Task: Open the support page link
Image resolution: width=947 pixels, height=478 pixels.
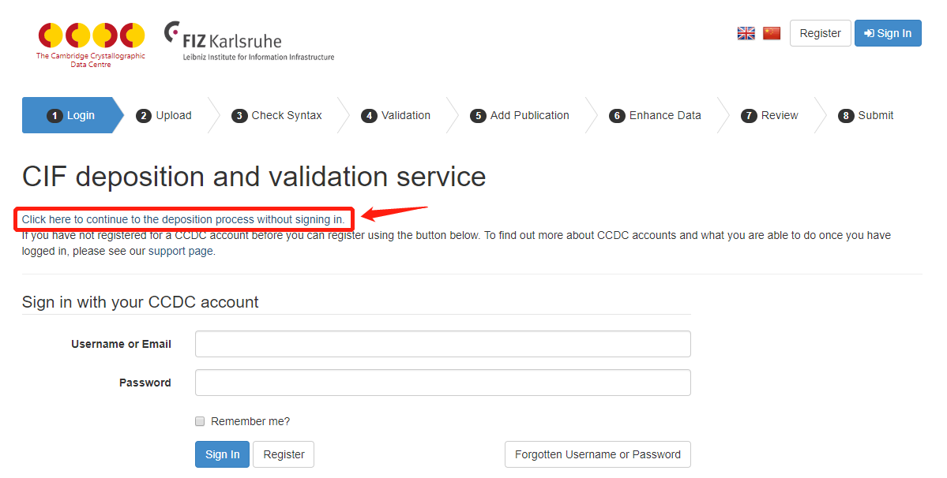Action: click(x=181, y=251)
